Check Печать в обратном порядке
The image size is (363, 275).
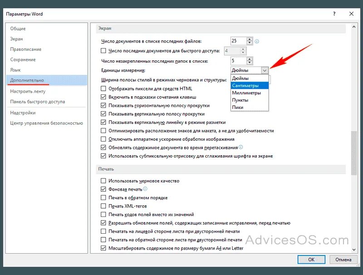[103, 197]
